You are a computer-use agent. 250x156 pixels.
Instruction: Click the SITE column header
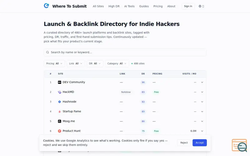coord(60,74)
